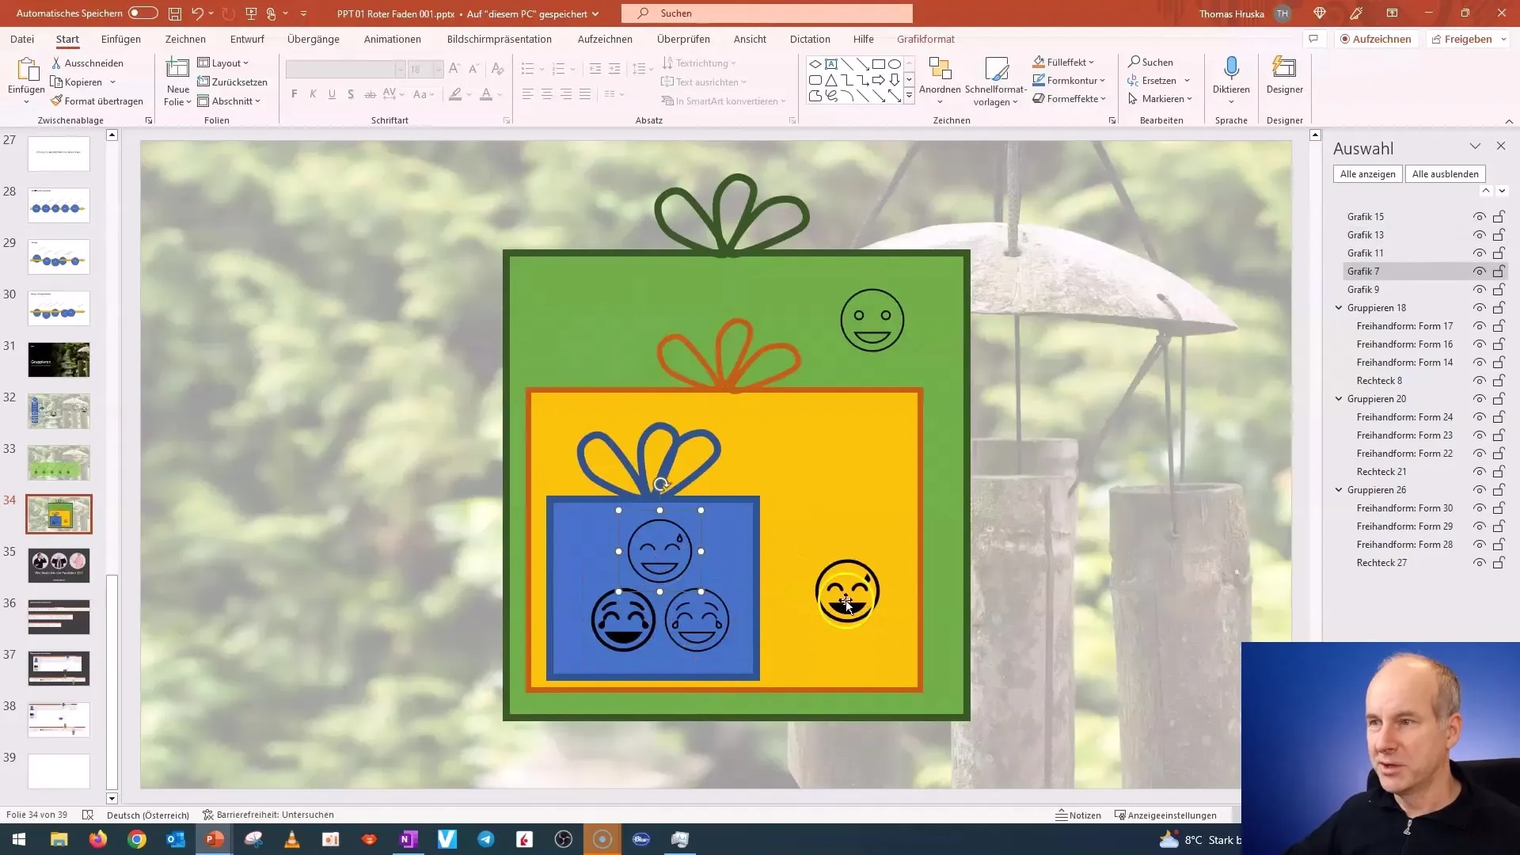
Task: Toggle visibility of Grafik 7 layer
Action: tap(1480, 272)
